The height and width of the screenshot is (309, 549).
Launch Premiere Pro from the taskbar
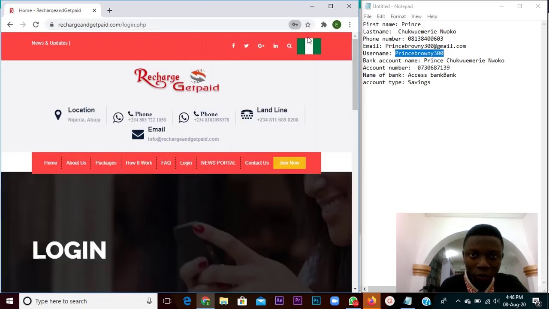pyautogui.click(x=298, y=301)
